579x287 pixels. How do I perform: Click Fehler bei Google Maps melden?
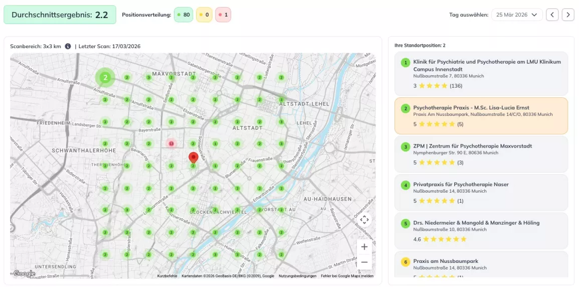click(x=347, y=276)
